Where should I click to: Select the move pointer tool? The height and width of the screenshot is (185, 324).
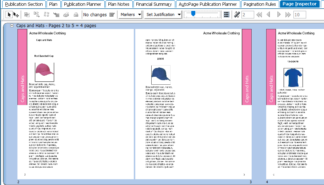click(x=16, y=15)
